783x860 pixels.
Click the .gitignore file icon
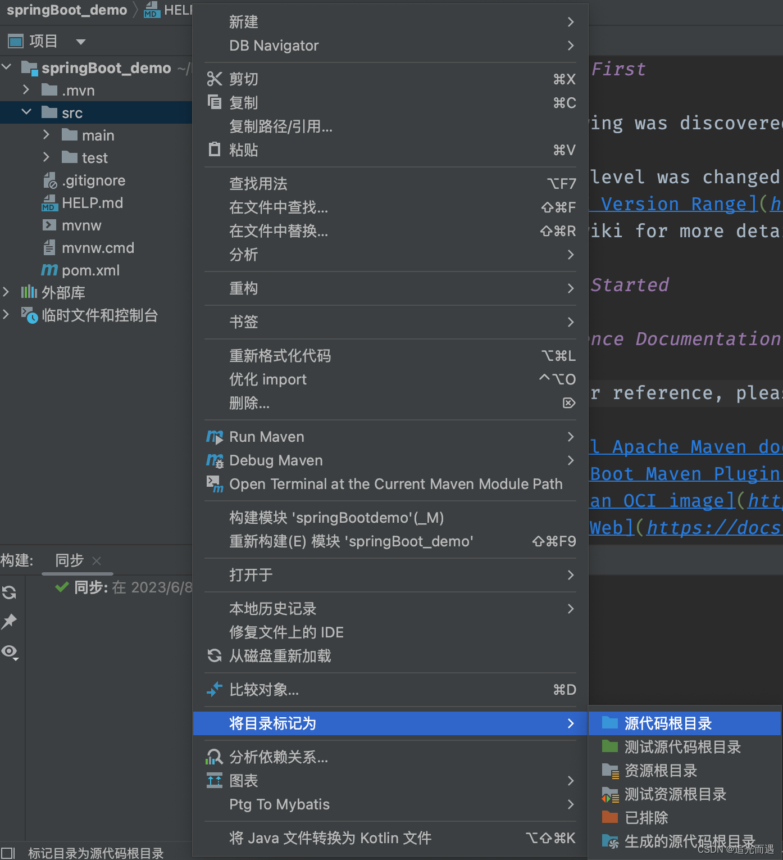[50, 180]
